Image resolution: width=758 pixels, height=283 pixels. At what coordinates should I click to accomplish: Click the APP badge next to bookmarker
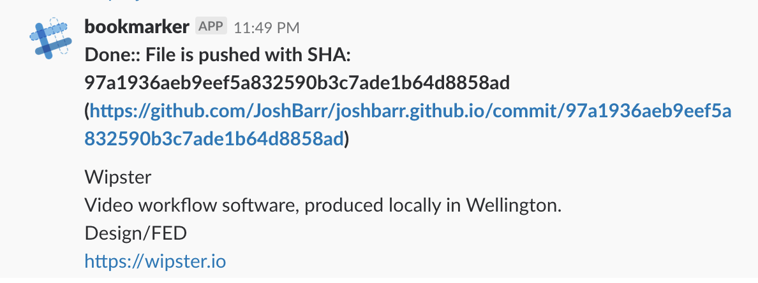coord(211,27)
